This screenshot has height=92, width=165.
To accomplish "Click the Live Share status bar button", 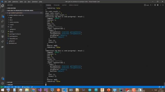I will click(26, 87).
